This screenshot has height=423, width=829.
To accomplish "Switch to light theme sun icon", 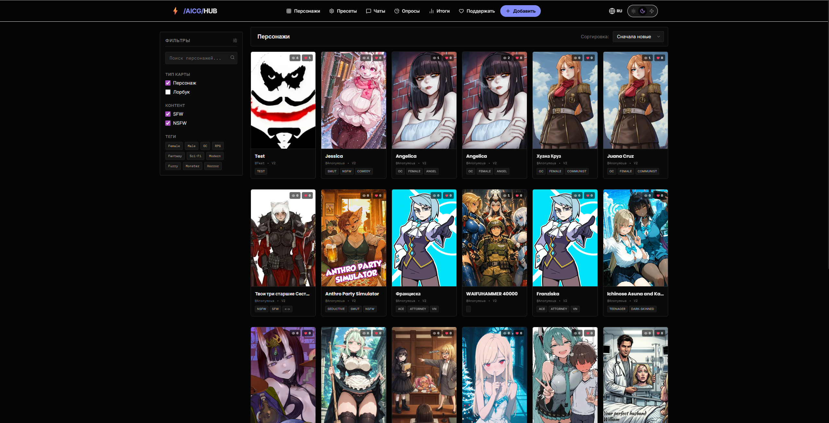I will pos(634,11).
